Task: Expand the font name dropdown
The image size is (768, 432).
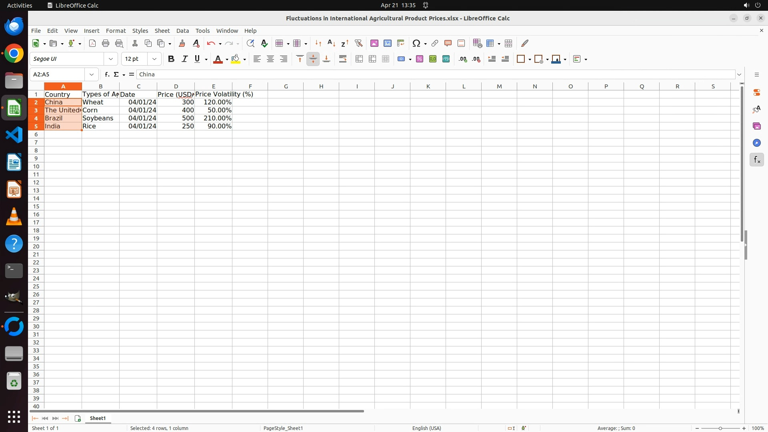Action: coord(111,59)
